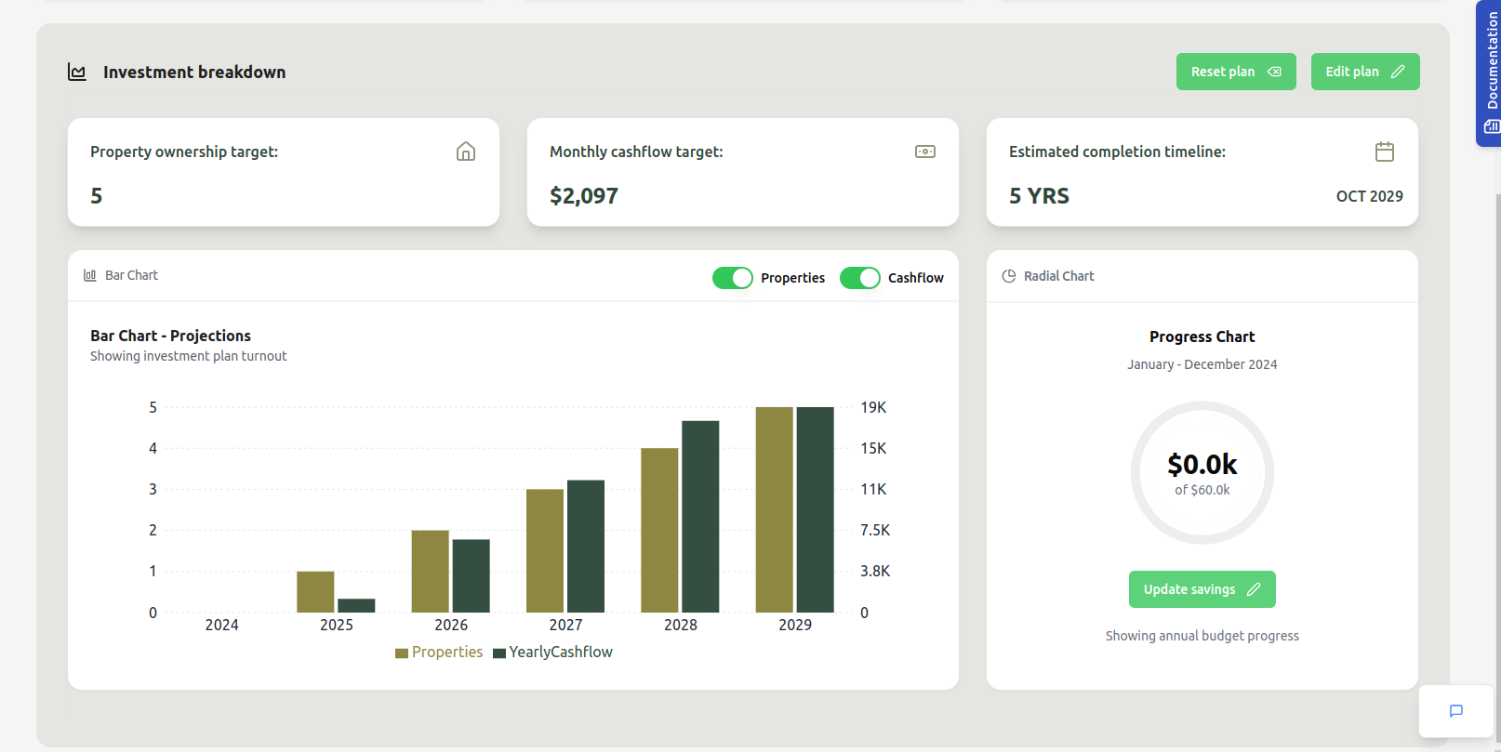Image resolution: width=1501 pixels, height=752 pixels.
Task: Click the 2029 Properties bar
Action: [774, 509]
